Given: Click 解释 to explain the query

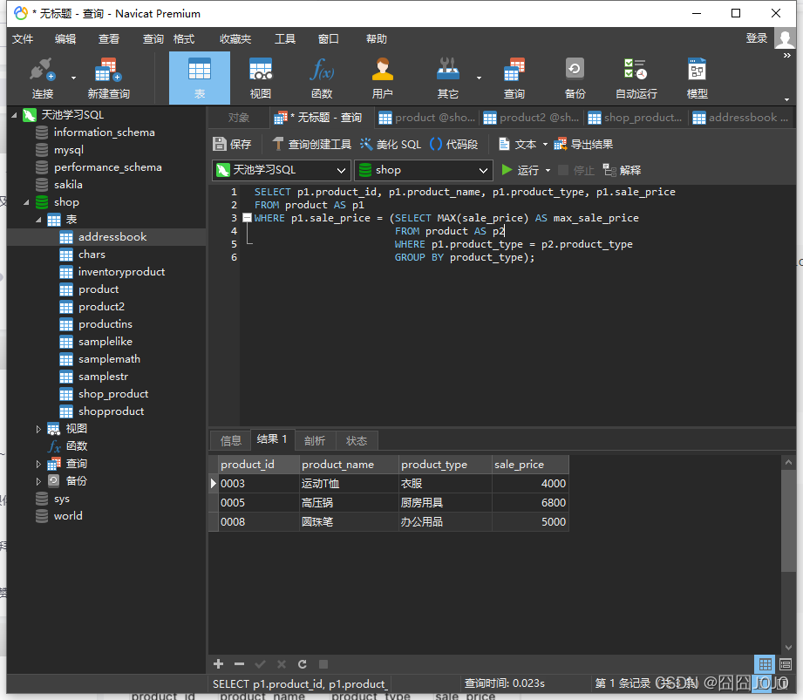Looking at the screenshot, I should [622, 170].
